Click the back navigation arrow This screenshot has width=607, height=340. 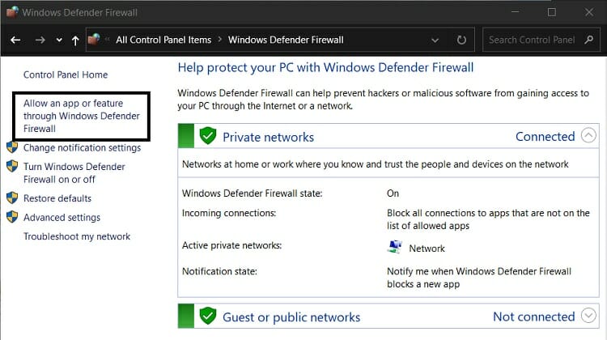[15, 40]
